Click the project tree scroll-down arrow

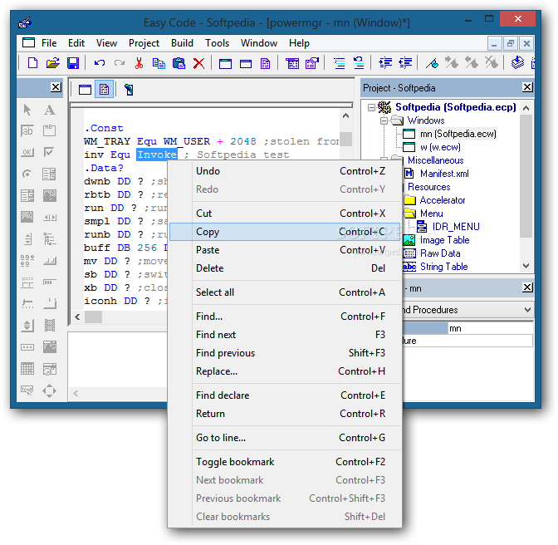[x=526, y=266]
